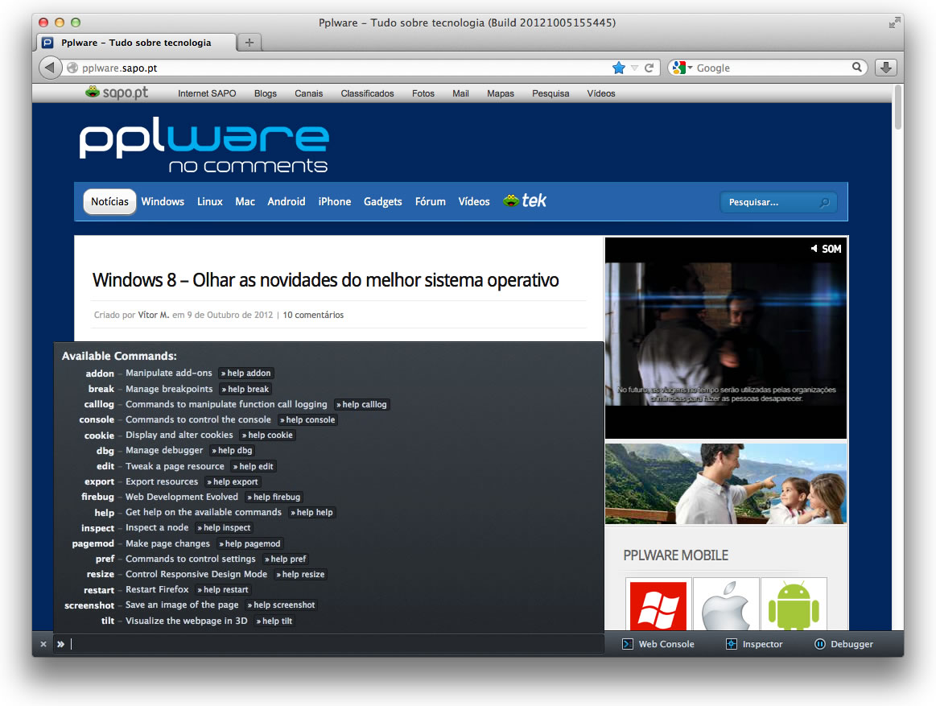Select Linux in the site navigation
936x706 pixels.
click(x=209, y=202)
